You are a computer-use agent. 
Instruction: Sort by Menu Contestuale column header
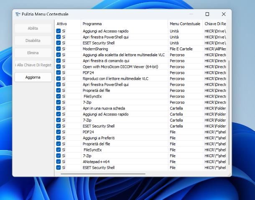coord(185,24)
